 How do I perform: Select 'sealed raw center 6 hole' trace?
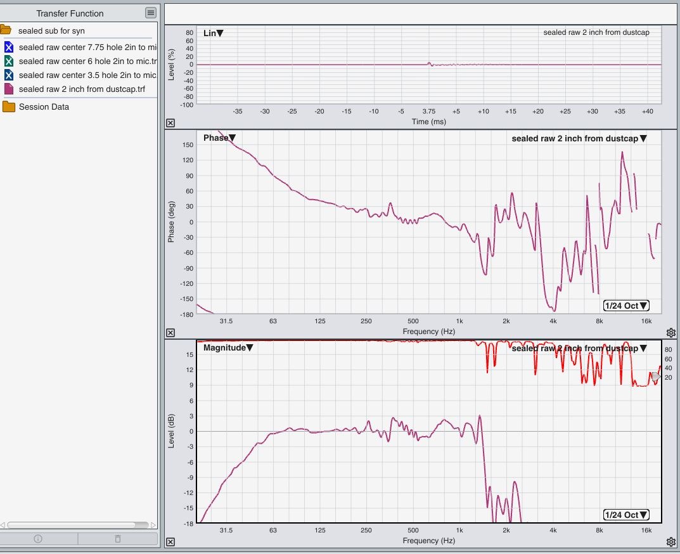tap(87, 61)
